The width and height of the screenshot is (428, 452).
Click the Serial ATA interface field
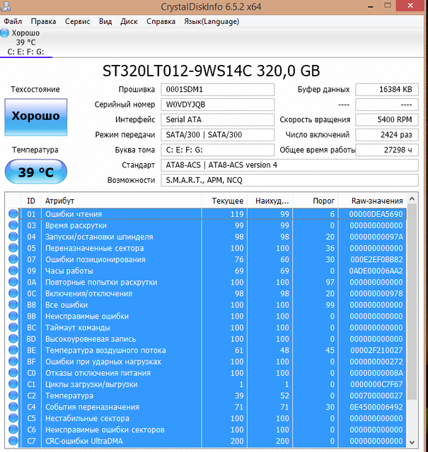[217, 119]
